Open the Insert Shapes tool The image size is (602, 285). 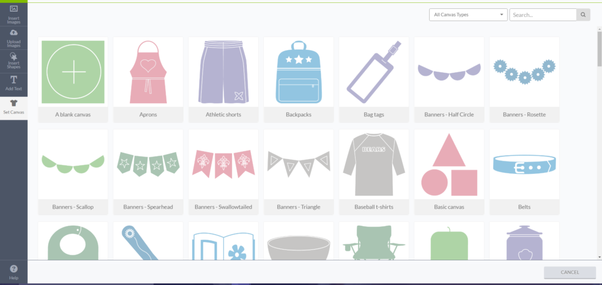point(14,61)
